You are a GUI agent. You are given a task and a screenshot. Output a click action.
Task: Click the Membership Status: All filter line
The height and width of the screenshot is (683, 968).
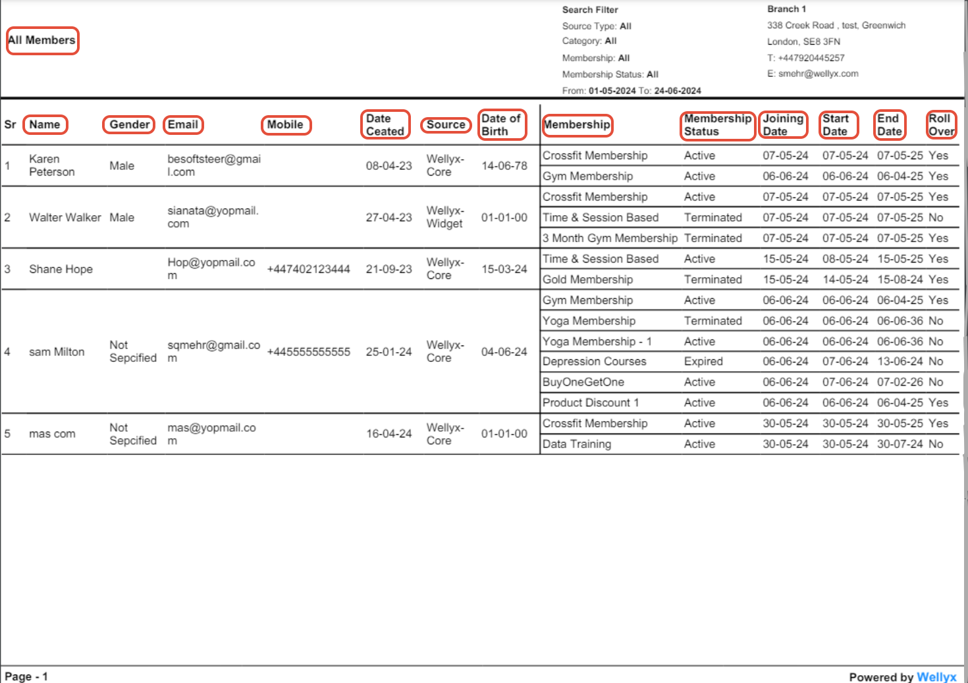click(610, 74)
